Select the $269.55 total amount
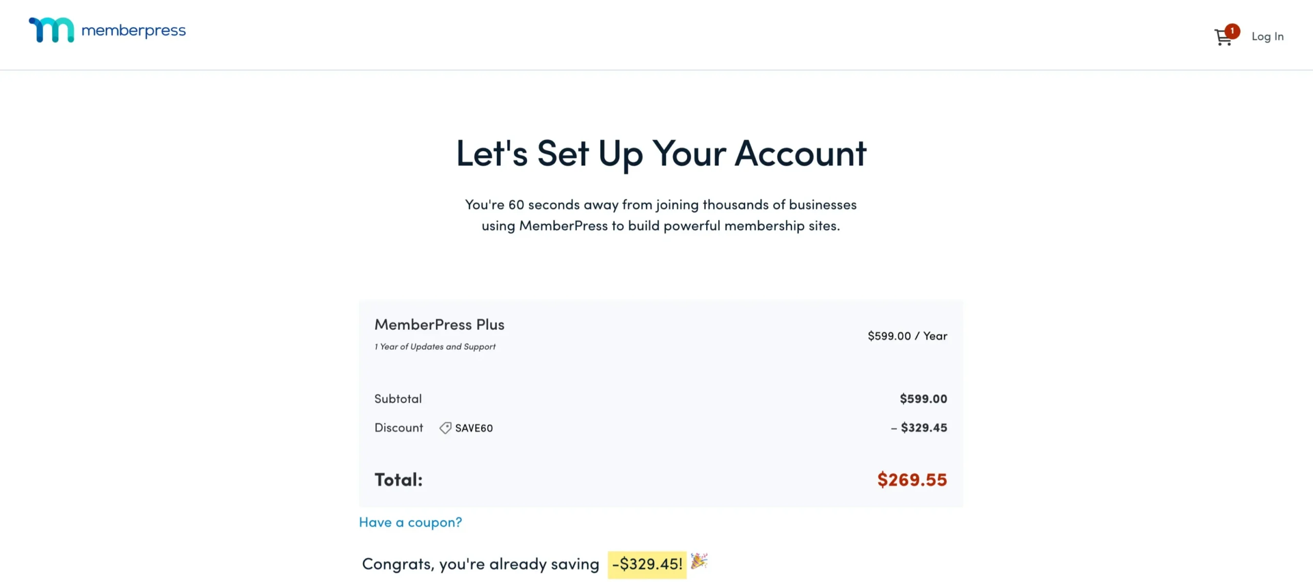The image size is (1313, 582). tap(912, 480)
